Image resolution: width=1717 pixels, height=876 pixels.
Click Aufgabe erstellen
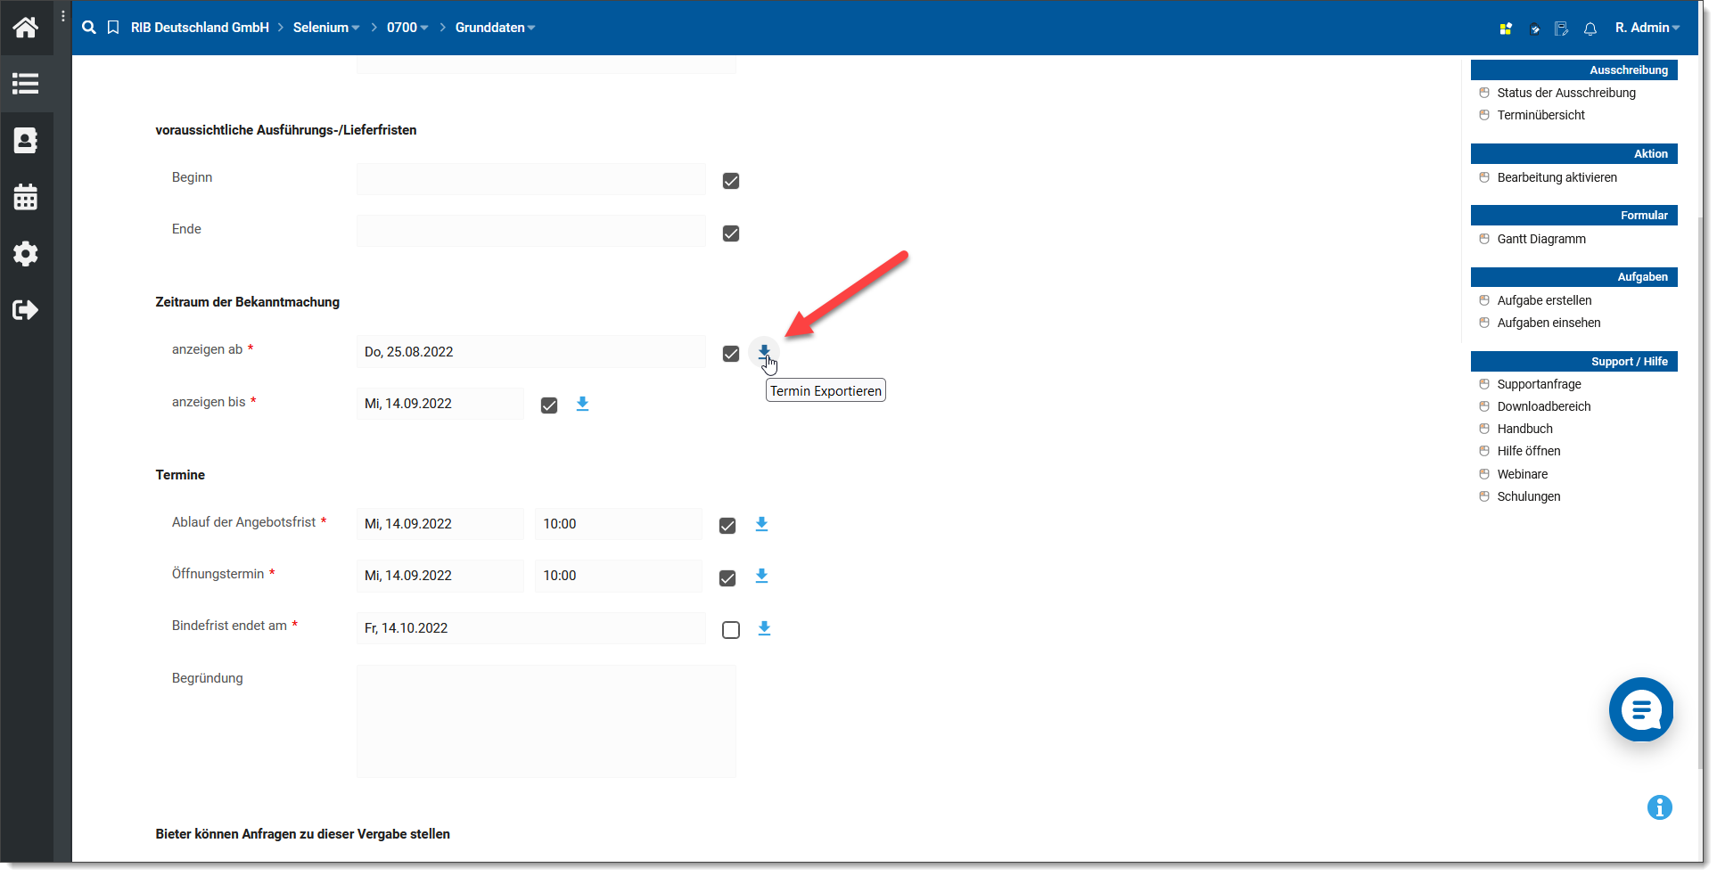[1544, 300]
